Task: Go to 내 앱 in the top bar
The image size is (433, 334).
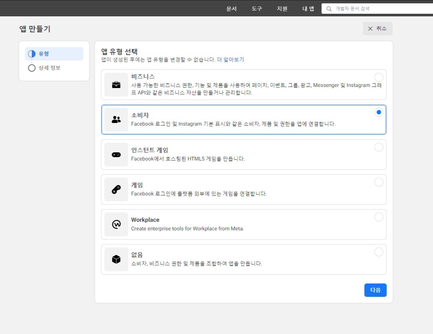Action: tap(308, 9)
